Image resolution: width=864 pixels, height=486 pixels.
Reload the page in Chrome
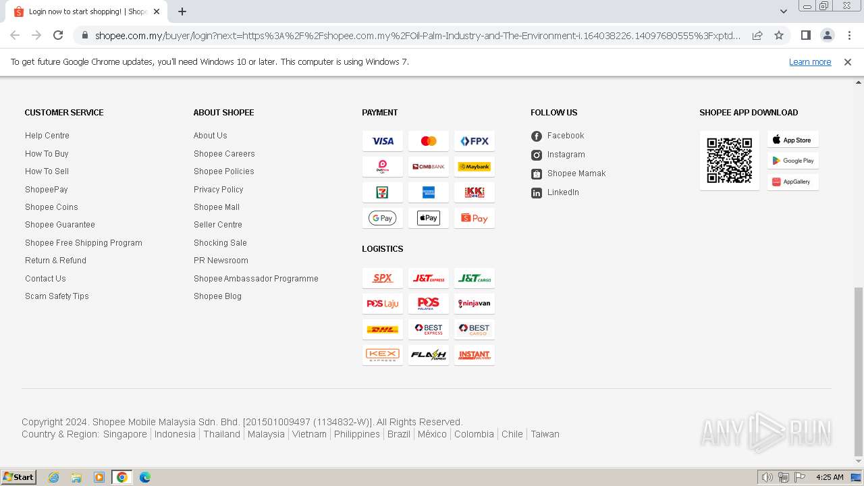[x=58, y=35]
